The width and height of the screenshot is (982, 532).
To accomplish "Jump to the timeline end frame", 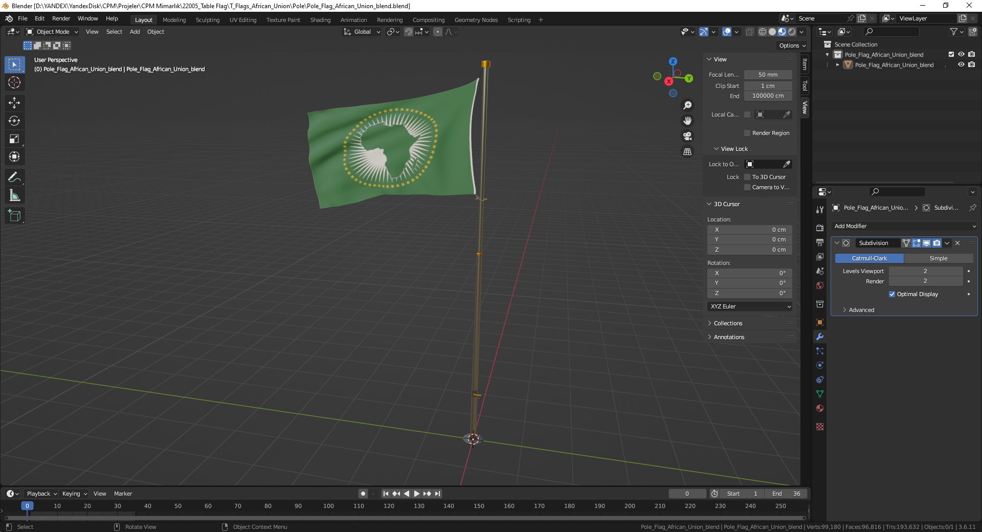I will [x=437, y=494].
